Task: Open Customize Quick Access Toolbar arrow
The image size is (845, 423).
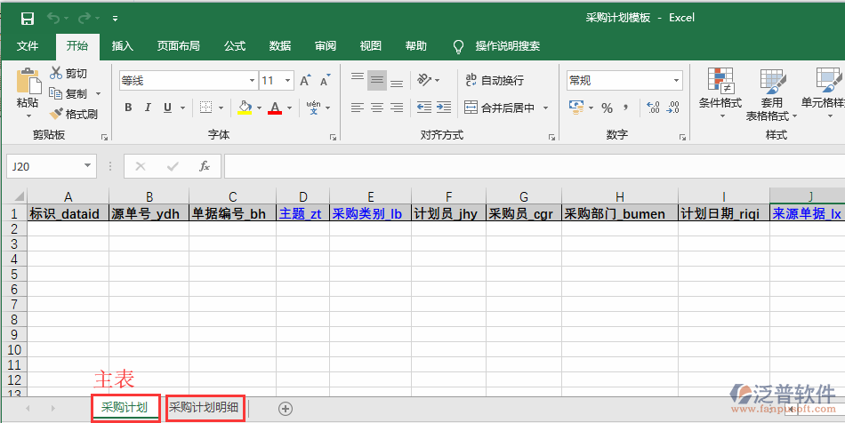Action: [x=115, y=19]
